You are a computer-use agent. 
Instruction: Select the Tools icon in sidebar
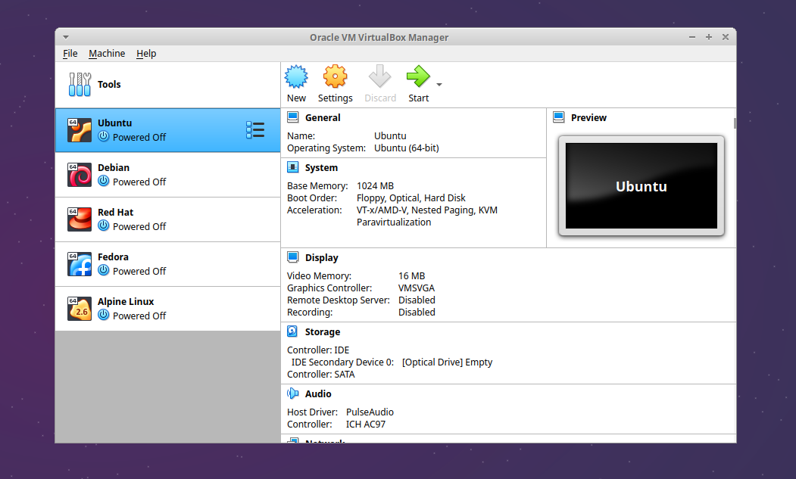coord(80,84)
